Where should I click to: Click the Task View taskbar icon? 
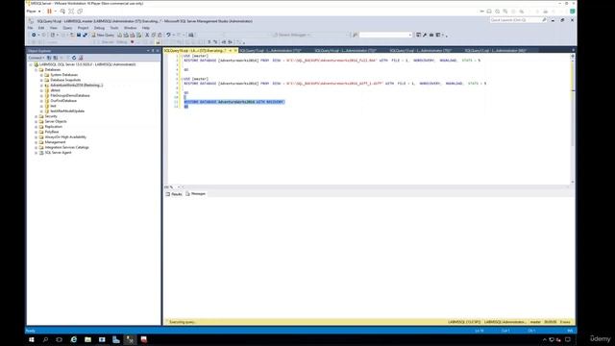click(60, 339)
